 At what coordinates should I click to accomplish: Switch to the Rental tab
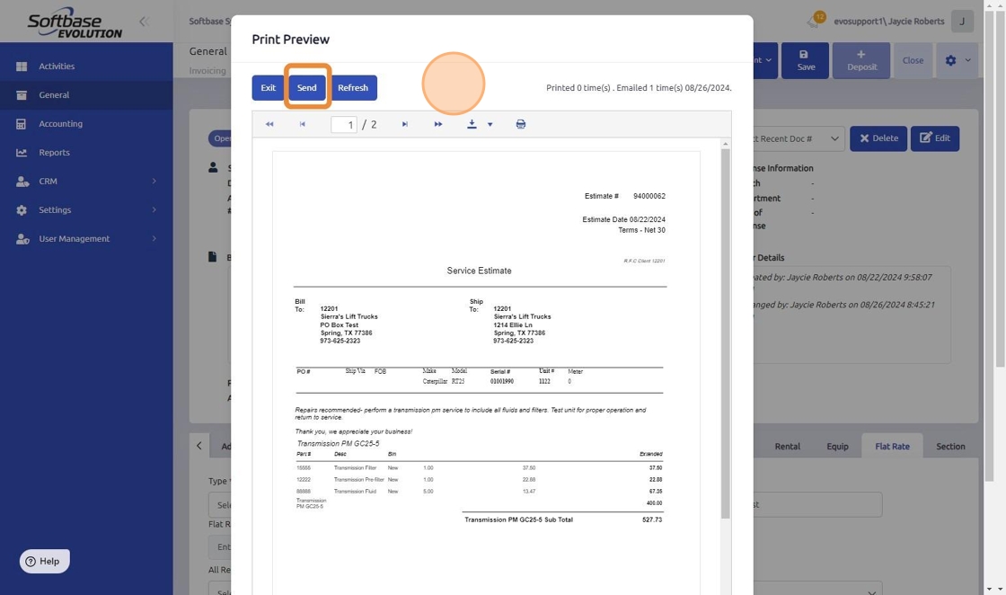787,446
